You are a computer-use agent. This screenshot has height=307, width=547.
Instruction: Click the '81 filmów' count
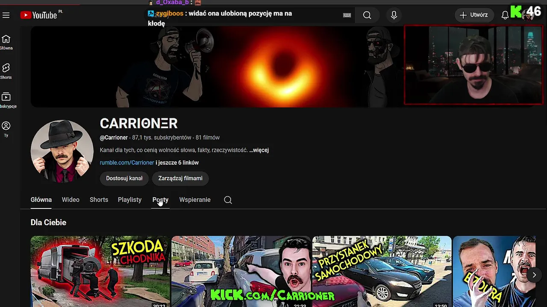(208, 138)
